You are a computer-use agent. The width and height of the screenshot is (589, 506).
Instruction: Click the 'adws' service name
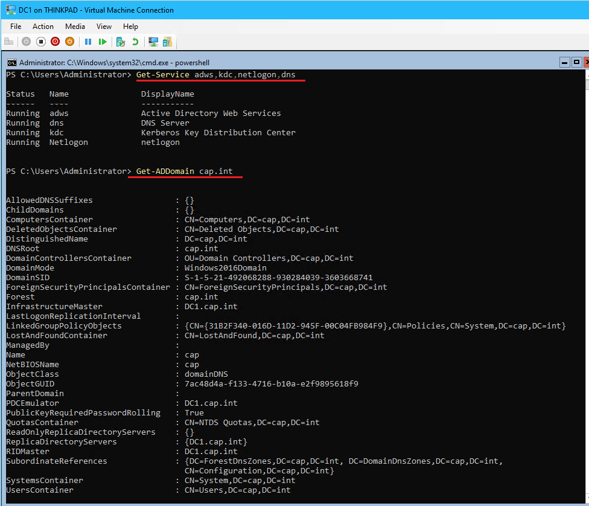(59, 113)
